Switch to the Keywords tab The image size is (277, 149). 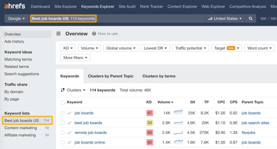[x=70, y=76]
